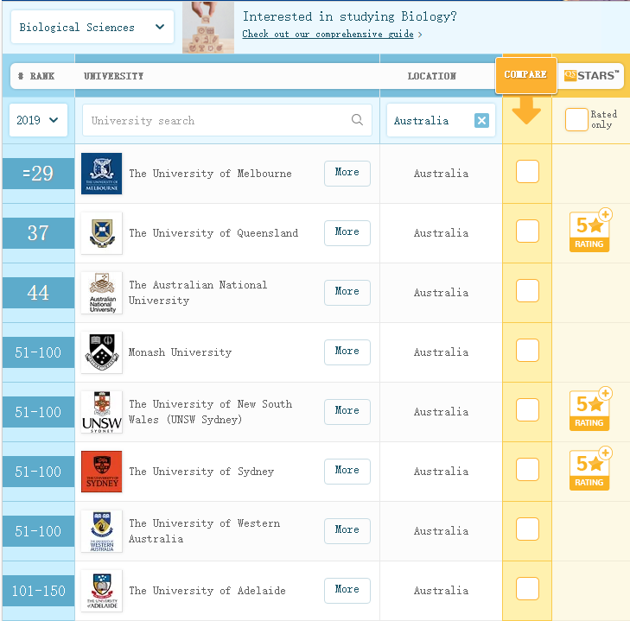Open The University of Adelaide name link
This screenshot has width=630, height=621.
coord(207,591)
